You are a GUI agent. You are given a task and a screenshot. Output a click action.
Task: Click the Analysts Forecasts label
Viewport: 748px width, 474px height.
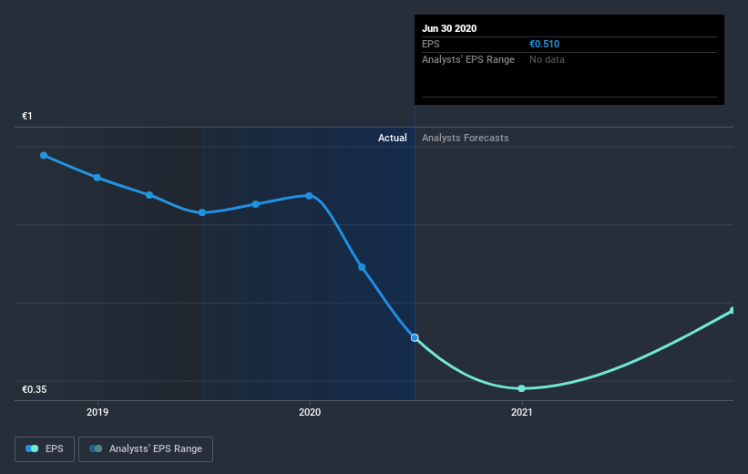click(466, 138)
